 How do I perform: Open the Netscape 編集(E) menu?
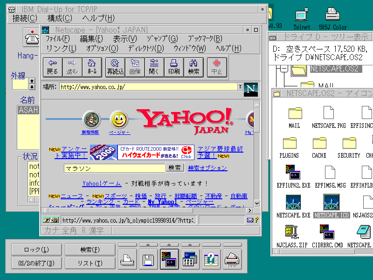[91, 39]
